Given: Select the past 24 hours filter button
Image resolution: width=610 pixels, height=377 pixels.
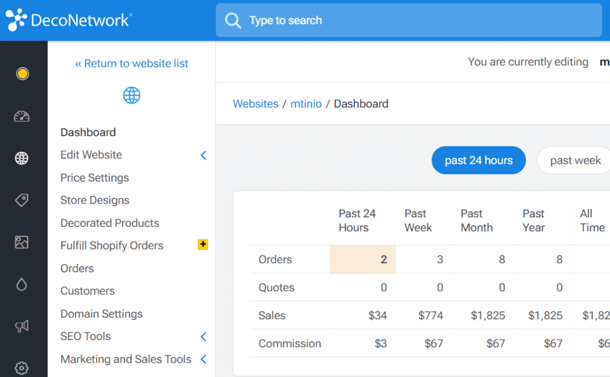Looking at the screenshot, I should point(478,160).
